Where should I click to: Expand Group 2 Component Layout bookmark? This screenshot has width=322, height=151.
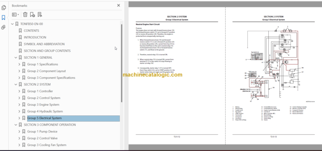pos(19,71)
